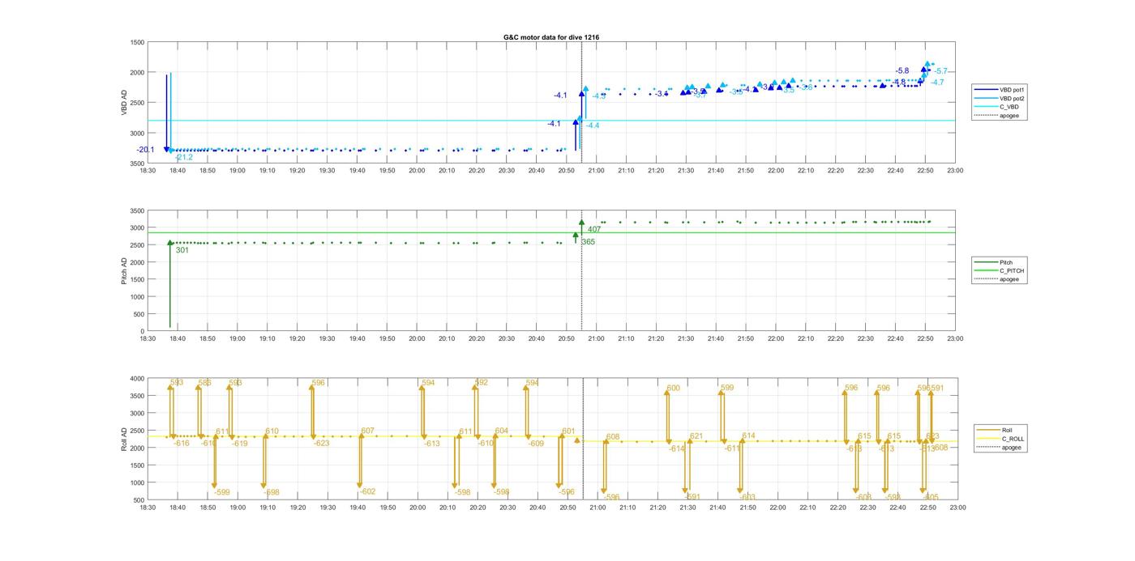Screen dimensions: 1135x561
Task: Click the "-616" label in Roll plot
Action: point(182,444)
